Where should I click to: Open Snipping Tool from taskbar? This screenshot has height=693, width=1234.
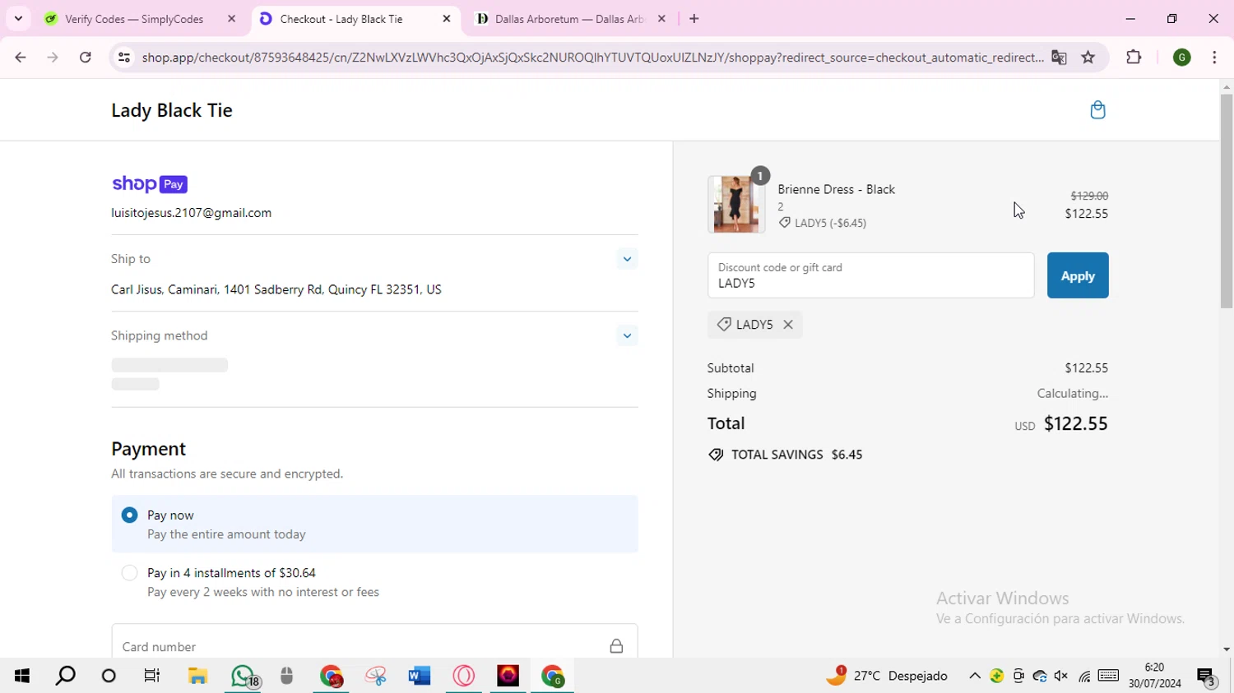coord(376,676)
